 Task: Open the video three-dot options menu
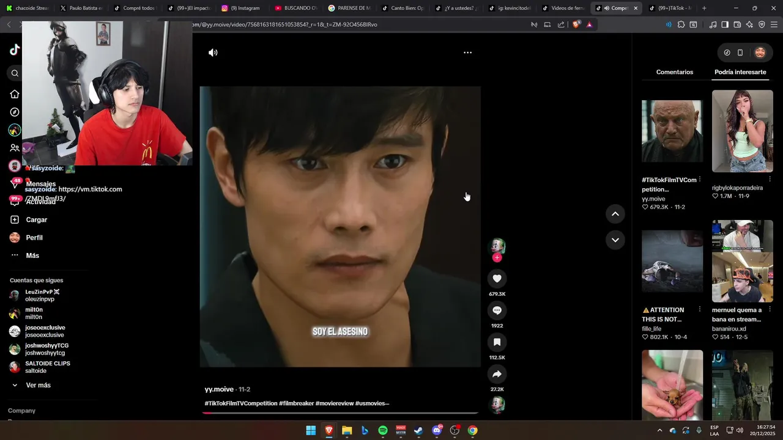click(467, 53)
